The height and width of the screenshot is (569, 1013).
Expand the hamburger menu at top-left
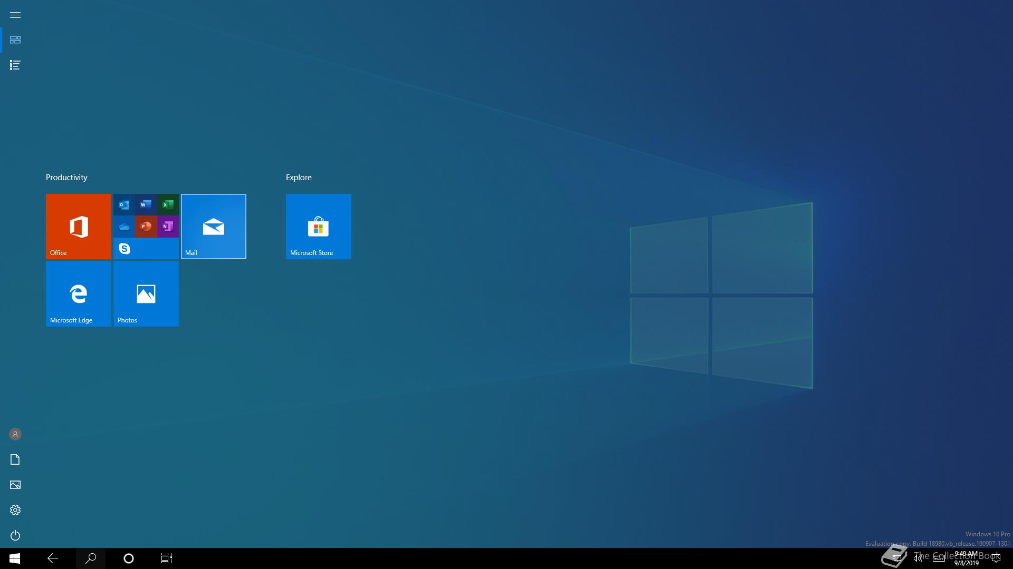click(15, 15)
